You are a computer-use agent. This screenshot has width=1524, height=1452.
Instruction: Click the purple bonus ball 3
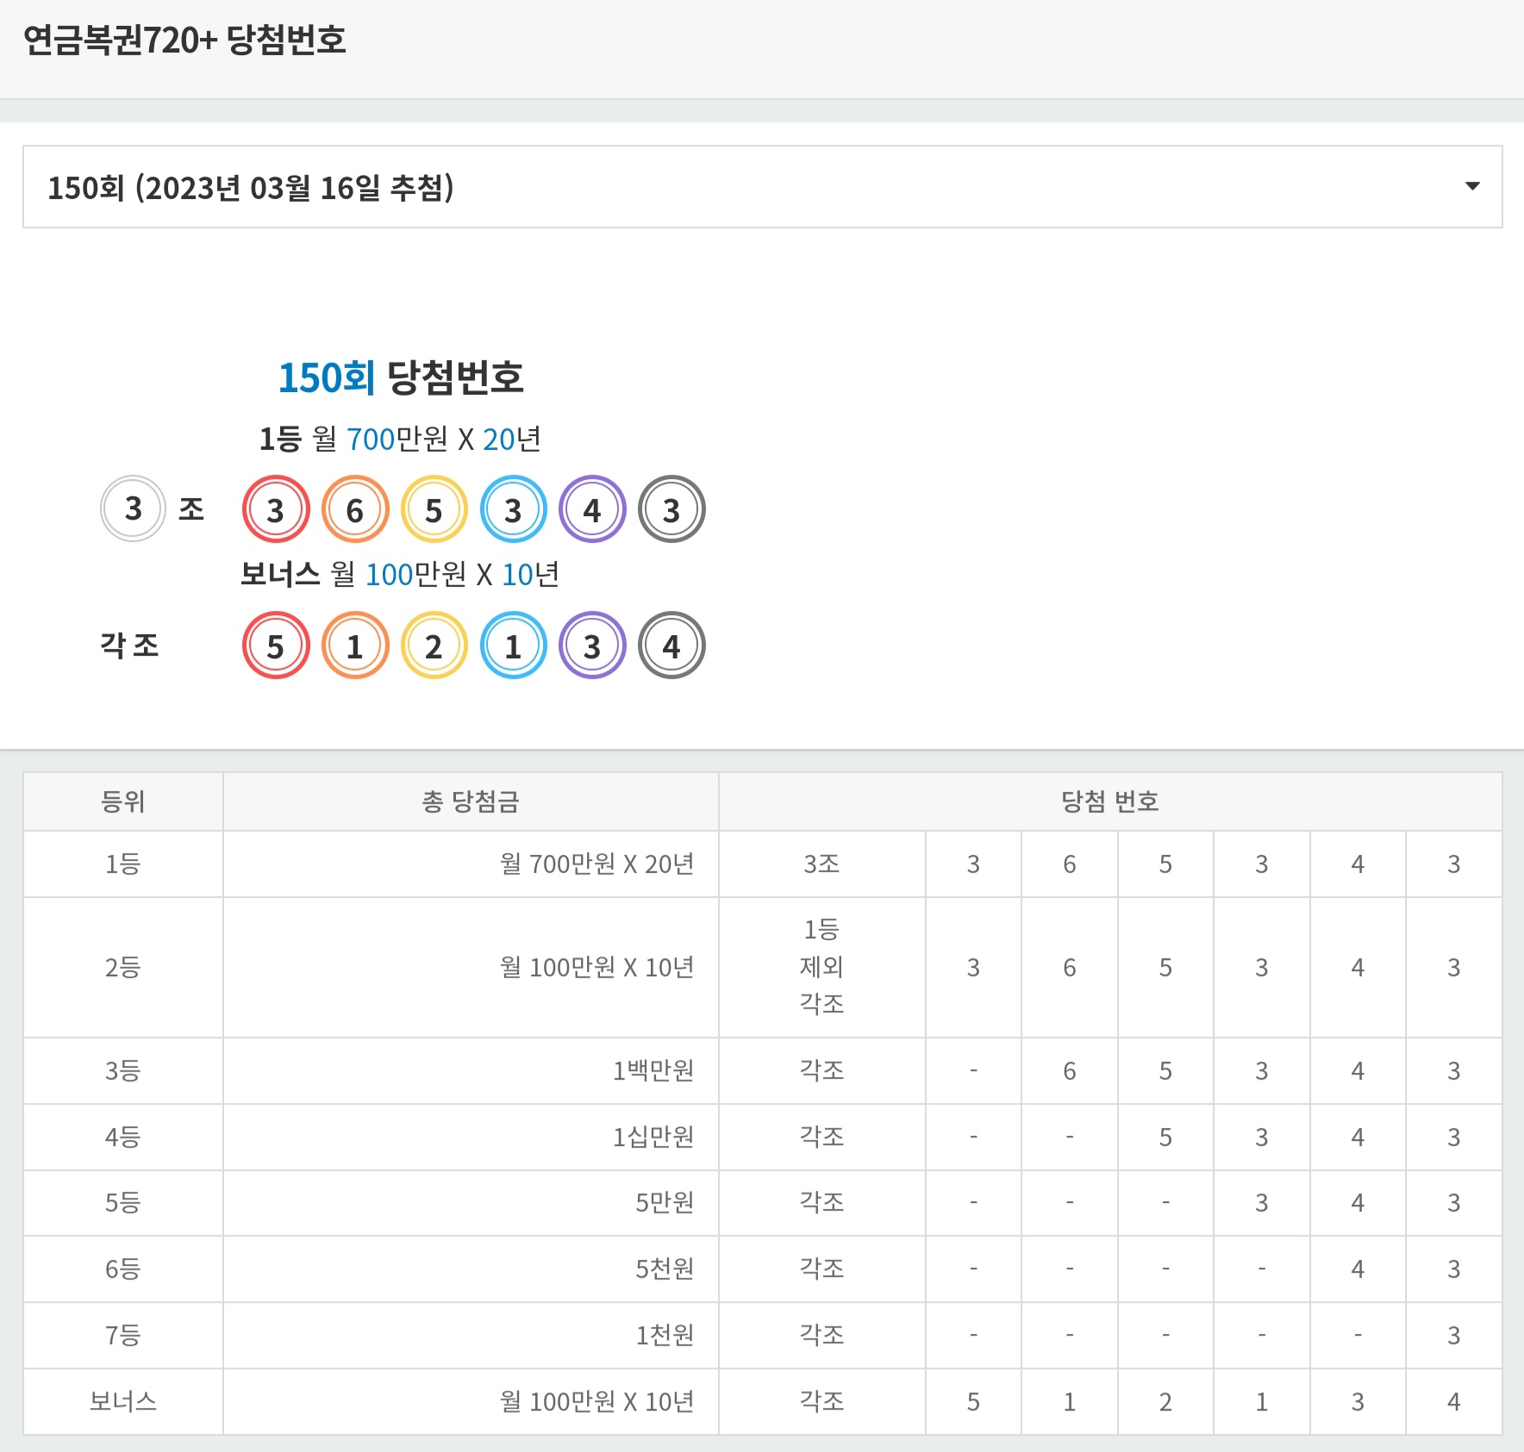592,645
